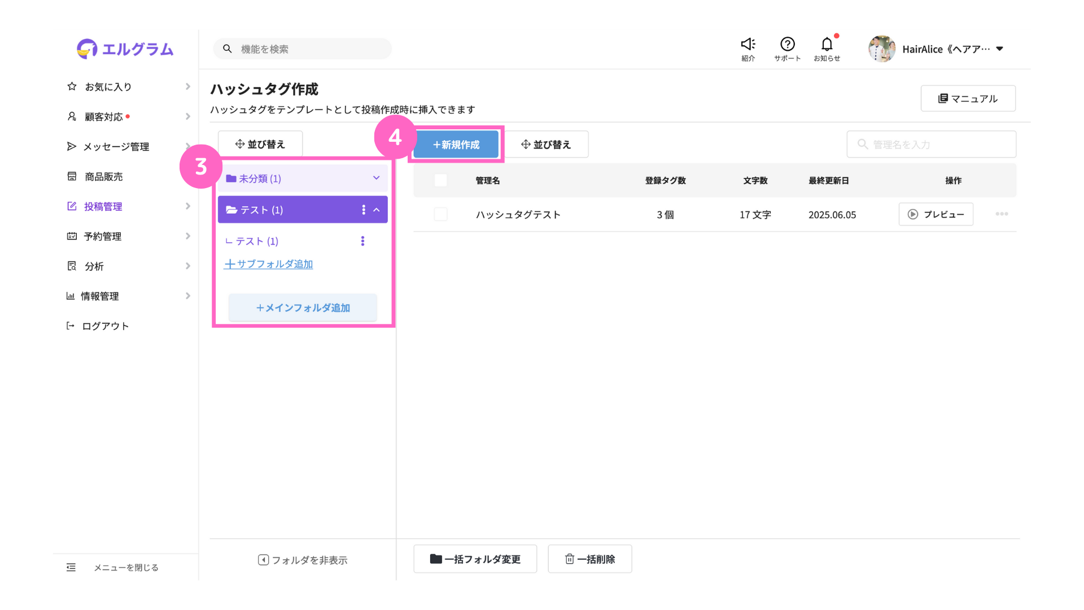Click the 一括削除 button
Image resolution: width=1084 pixels, height=610 pixels.
click(590, 559)
